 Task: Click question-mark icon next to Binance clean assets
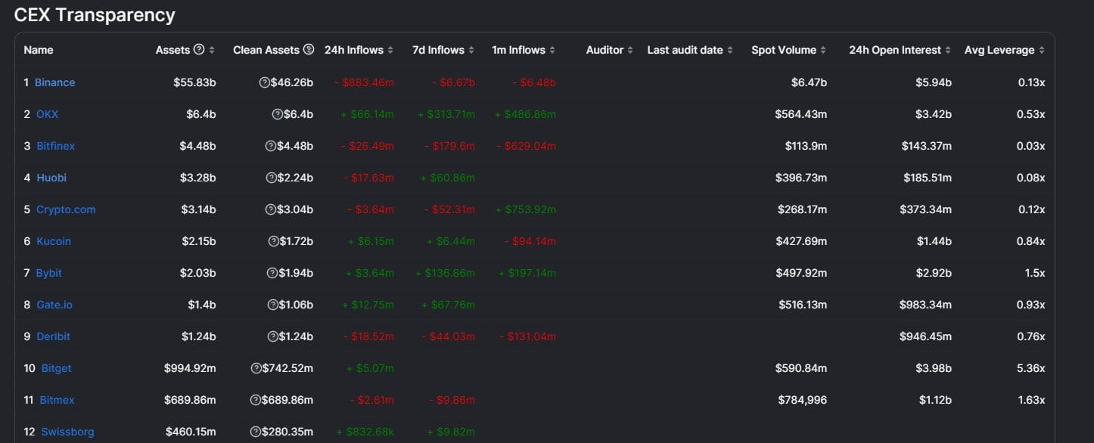point(264,82)
